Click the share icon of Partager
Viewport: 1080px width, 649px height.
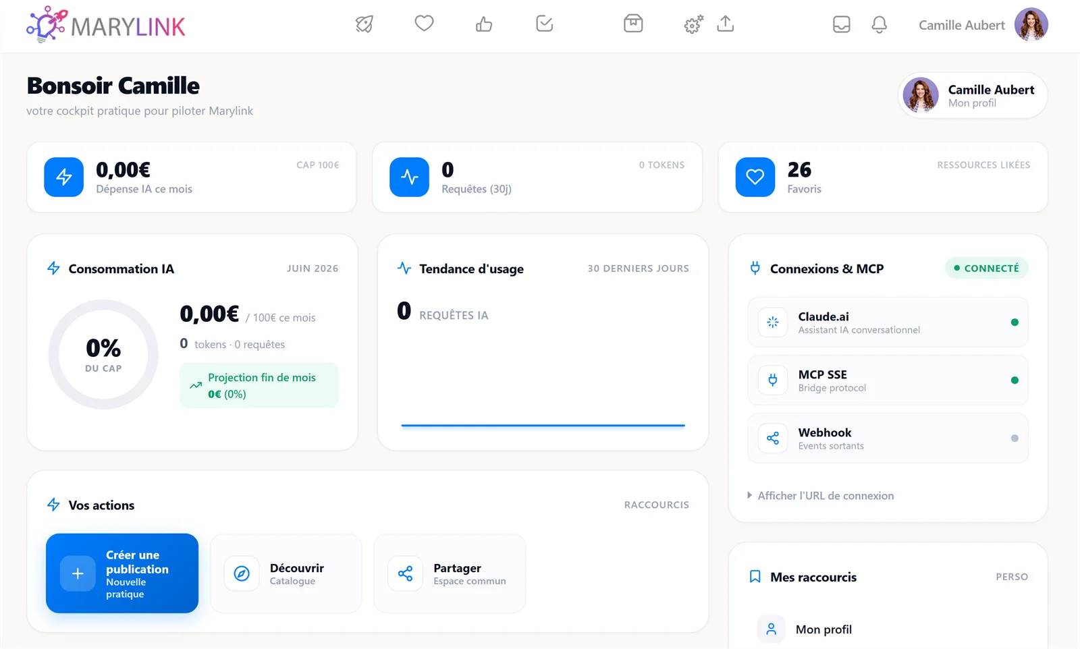pyautogui.click(x=405, y=573)
